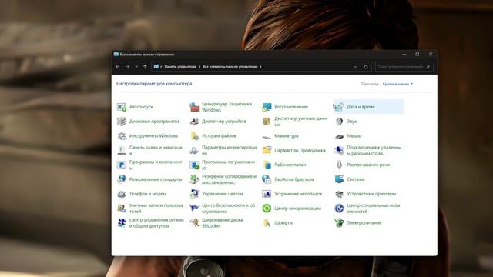493x277 pixels.
Task: Open the Инструменты Windows gear icon
Action: [x=122, y=136]
